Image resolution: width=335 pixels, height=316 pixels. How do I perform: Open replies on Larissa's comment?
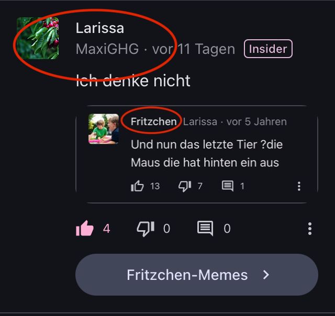coord(205,228)
